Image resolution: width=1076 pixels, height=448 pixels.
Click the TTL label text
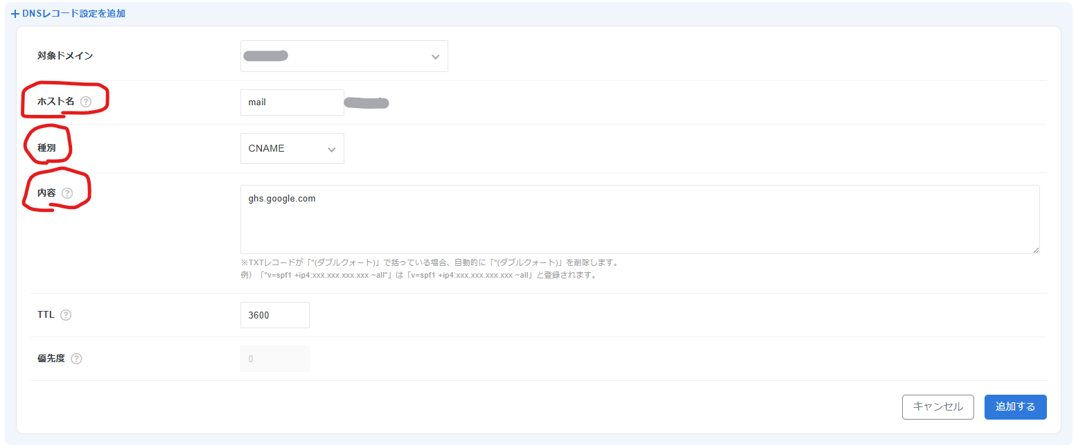pos(46,315)
